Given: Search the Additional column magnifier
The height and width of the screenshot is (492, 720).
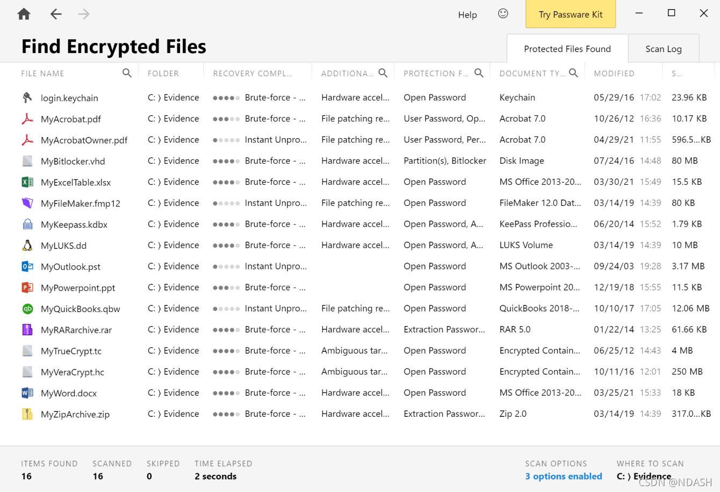Looking at the screenshot, I should click(x=383, y=73).
